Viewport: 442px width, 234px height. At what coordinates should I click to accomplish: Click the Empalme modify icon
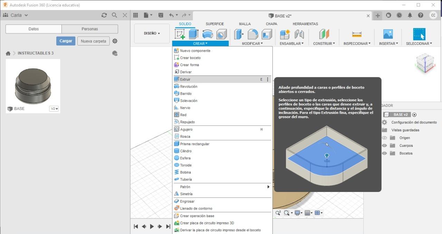253,34
